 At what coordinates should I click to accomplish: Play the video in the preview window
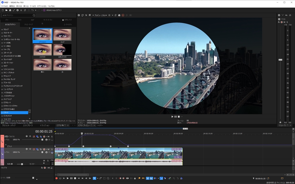(x=172, y=117)
